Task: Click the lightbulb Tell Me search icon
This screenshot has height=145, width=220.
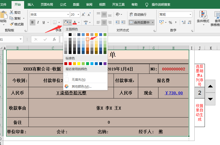Action: click(147, 5)
